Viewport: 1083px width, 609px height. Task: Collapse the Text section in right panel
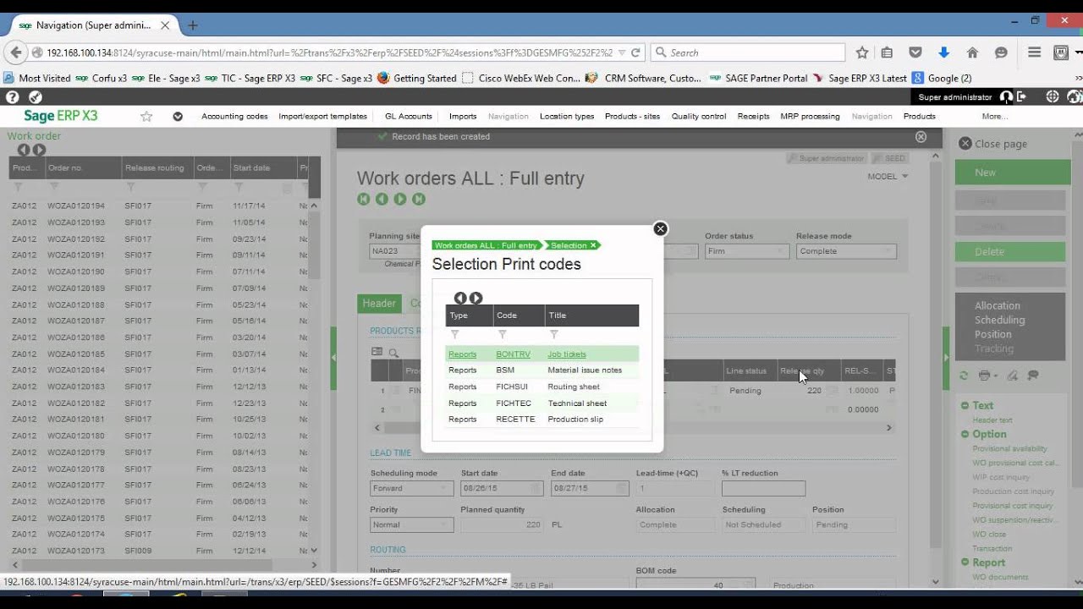(965, 405)
